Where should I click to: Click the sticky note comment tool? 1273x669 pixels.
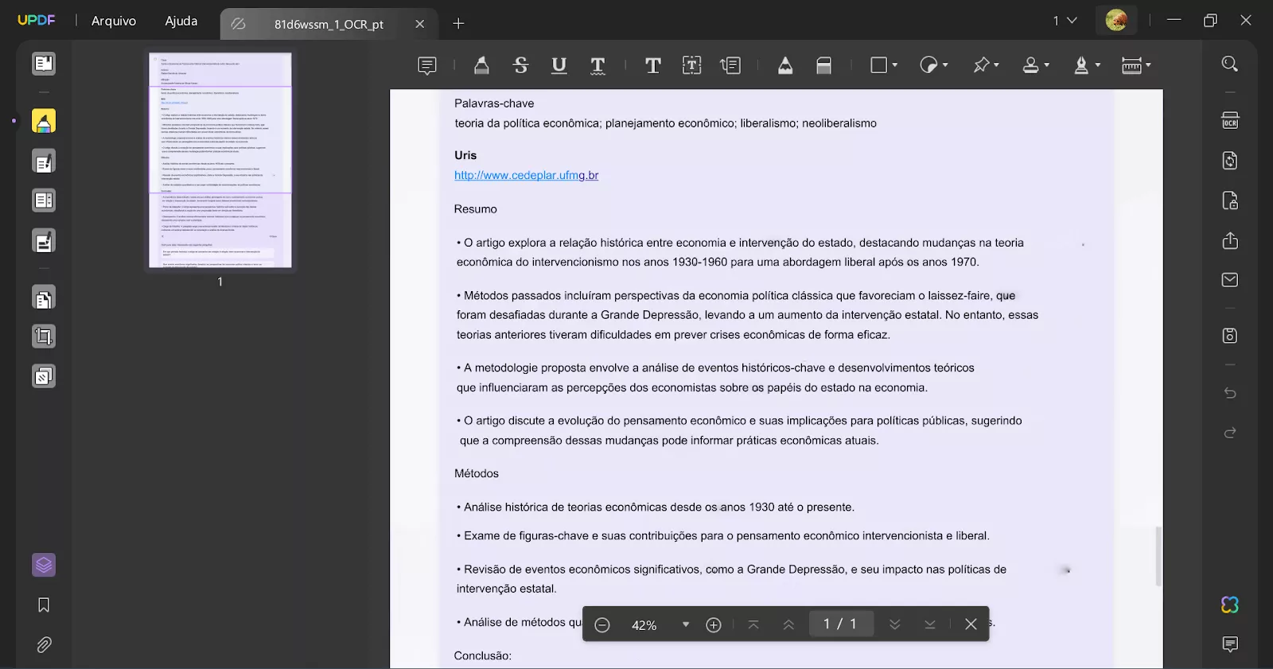coord(427,65)
